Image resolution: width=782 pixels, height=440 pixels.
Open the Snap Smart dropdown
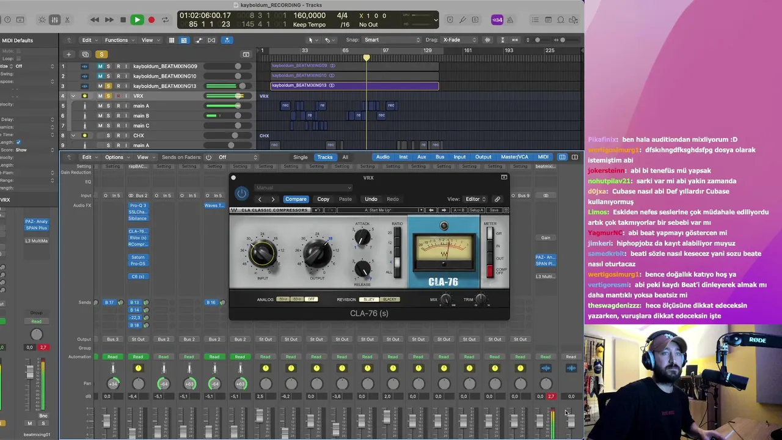[x=393, y=40]
